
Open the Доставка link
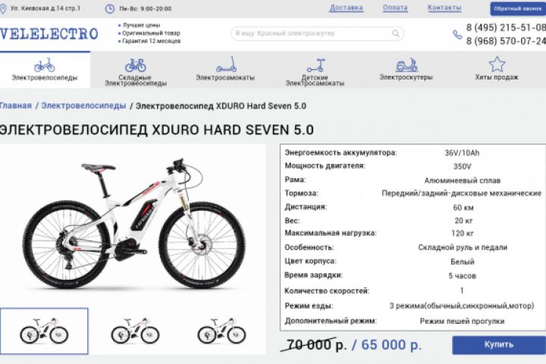(x=346, y=8)
